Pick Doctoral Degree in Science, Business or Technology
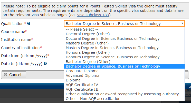This screenshot has width=191, height=103. (x=112, y=39)
